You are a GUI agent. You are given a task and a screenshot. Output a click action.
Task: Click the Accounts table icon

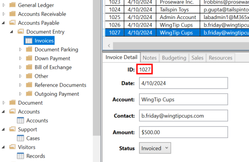20,120
